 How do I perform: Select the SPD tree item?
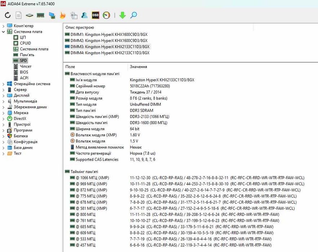pyautogui.click(x=23, y=60)
